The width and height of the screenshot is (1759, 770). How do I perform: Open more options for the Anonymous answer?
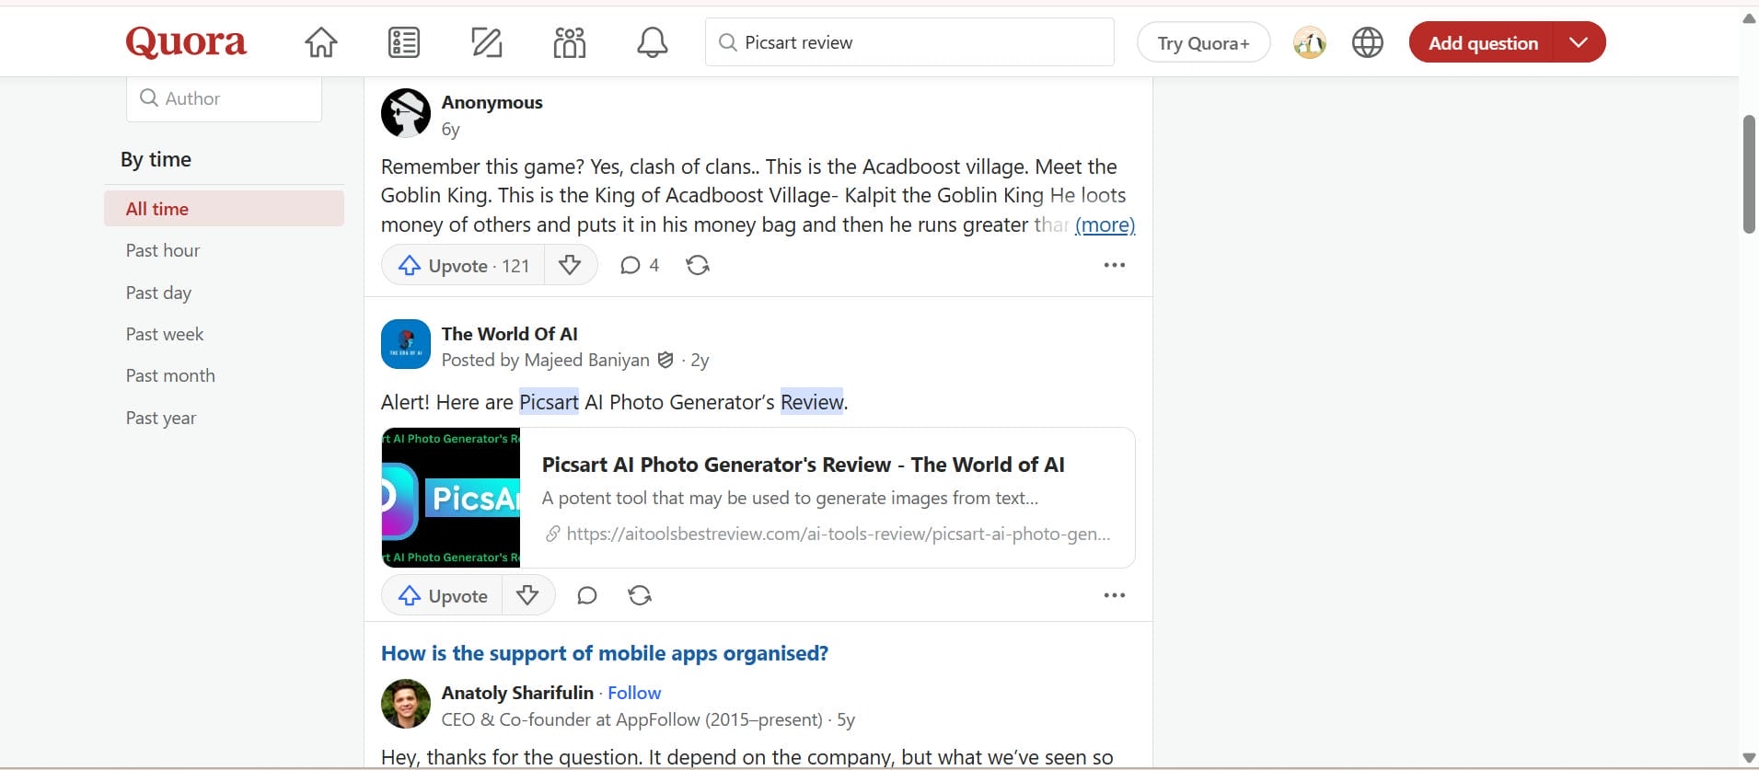(1115, 265)
